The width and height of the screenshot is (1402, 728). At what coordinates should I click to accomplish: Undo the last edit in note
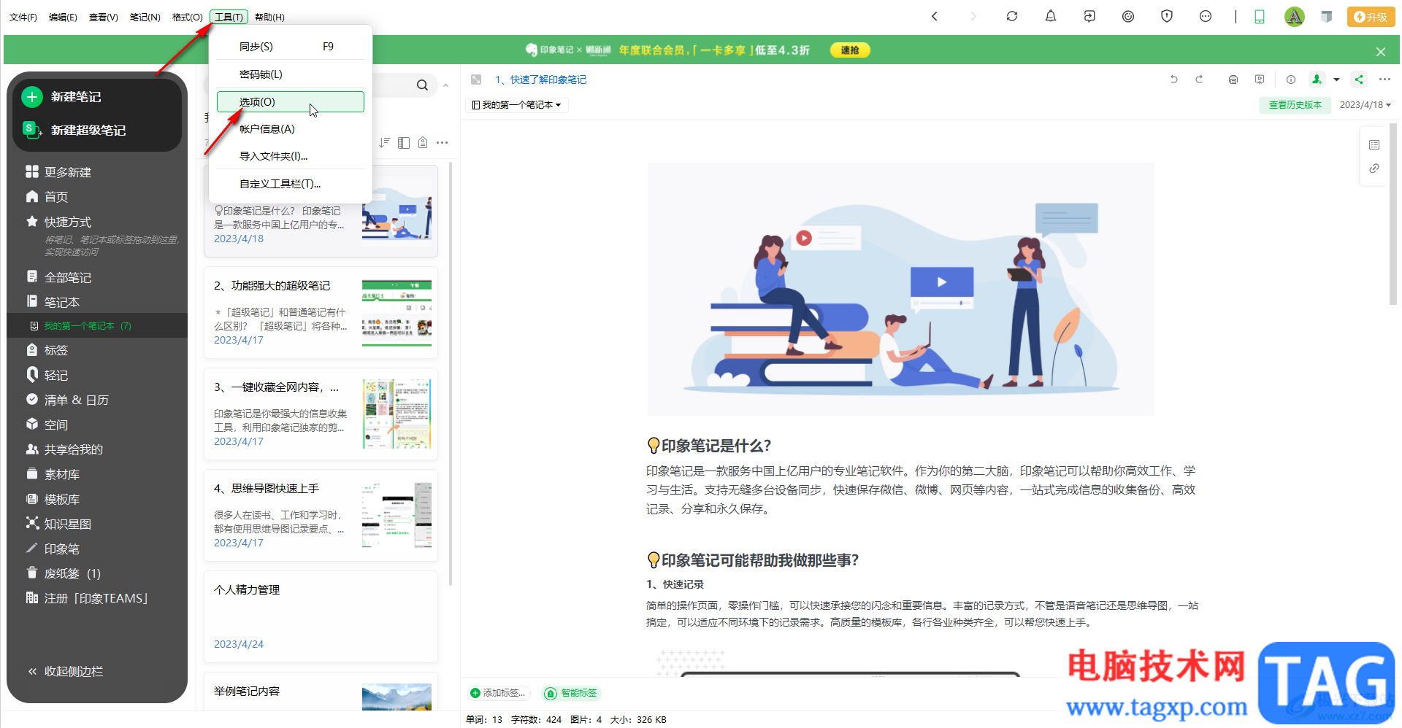(1174, 80)
